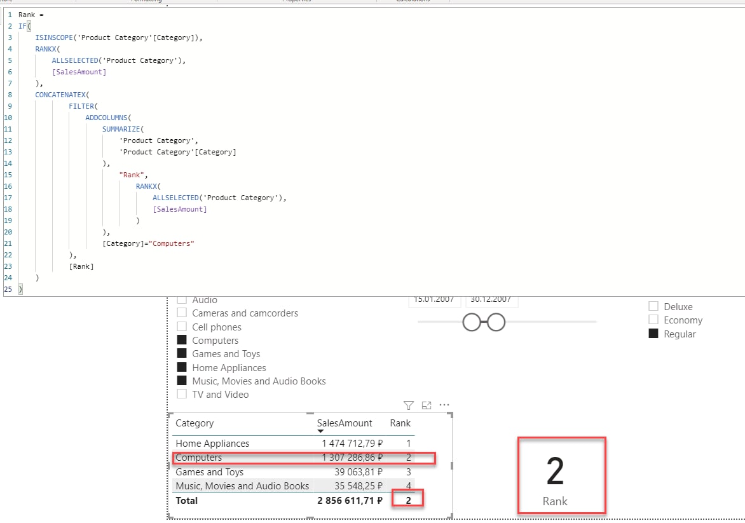This screenshot has height=523, width=745.
Task: Uncheck the Regular class option
Action: (x=653, y=334)
